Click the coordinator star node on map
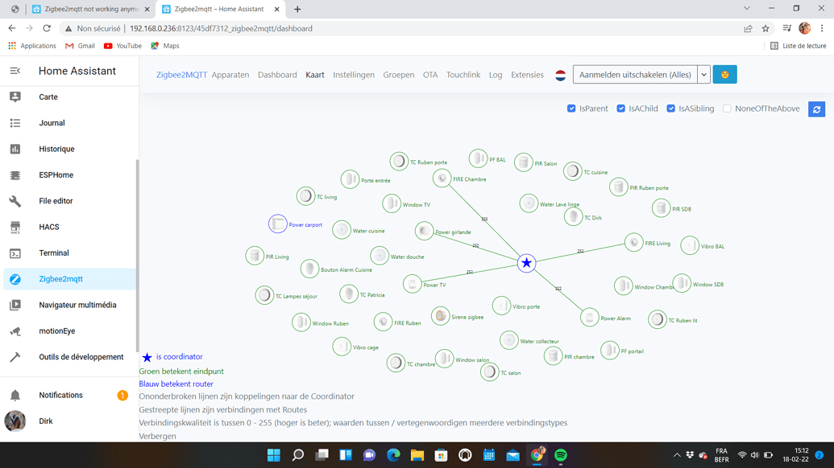Screen dimensions: 834x468 pyautogui.click(x=526, y=263)
